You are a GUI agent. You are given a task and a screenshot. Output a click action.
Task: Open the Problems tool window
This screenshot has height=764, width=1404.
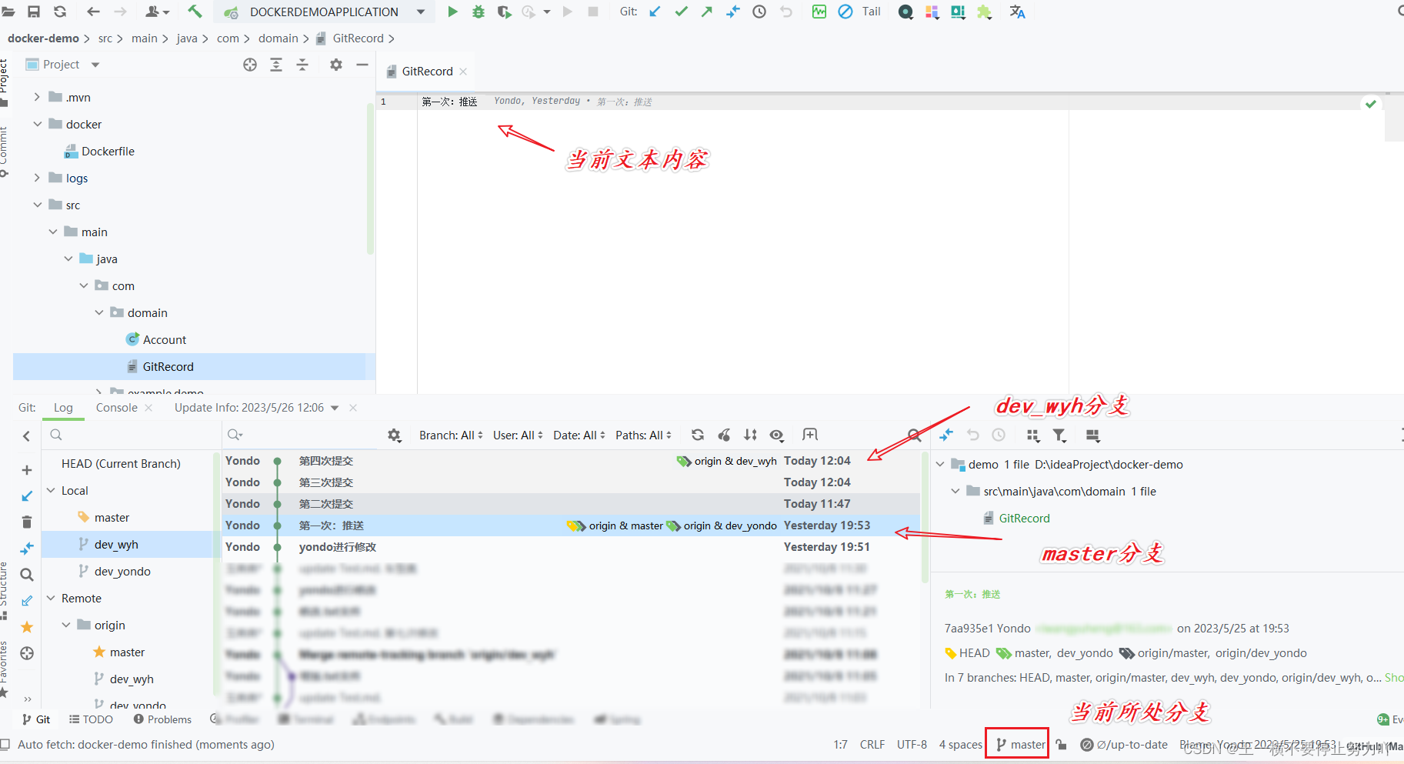click(x=162, y=719)
